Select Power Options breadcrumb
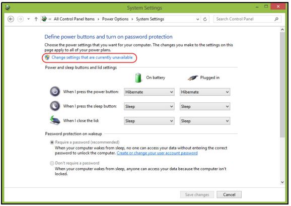The height and width of the screenshot is (206, 291). pyautogui.click(x=115, y=19)
